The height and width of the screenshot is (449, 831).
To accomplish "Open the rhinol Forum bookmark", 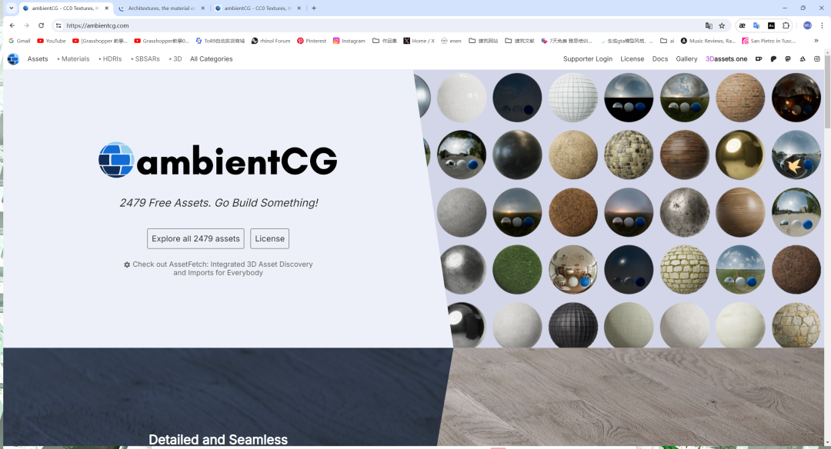I will coord(271,41).
